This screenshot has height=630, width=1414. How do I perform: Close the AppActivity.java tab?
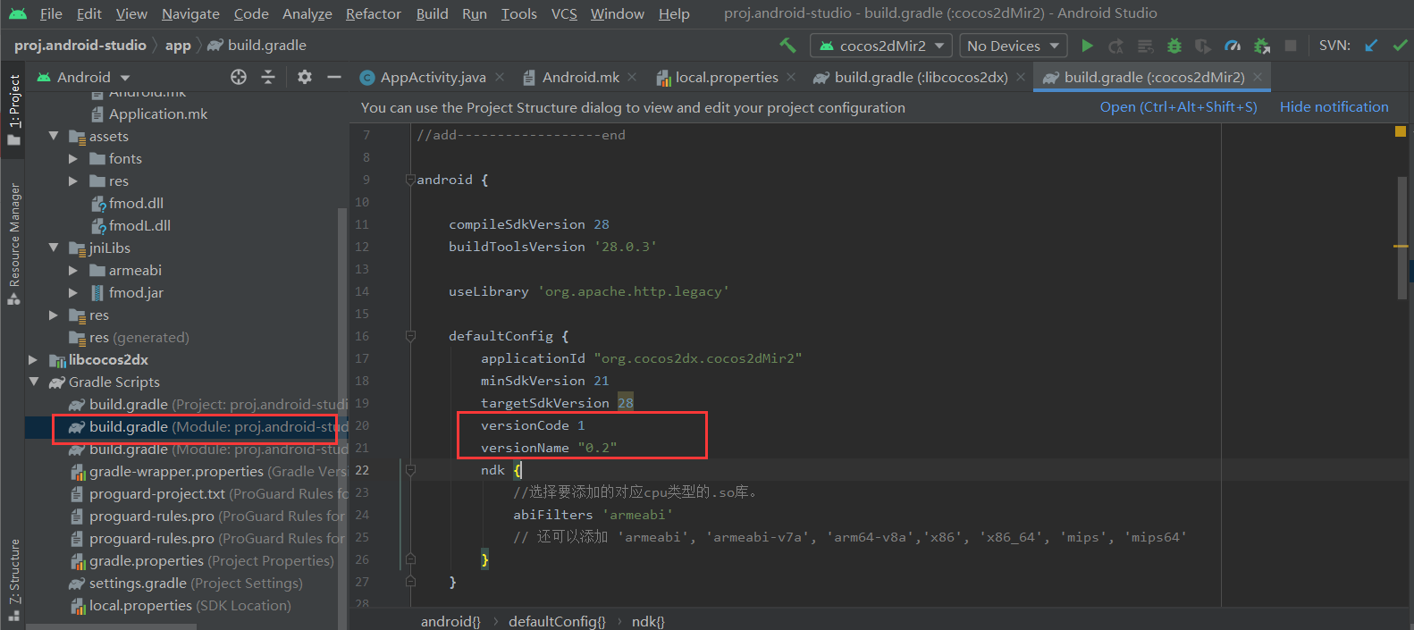(500, 77)
